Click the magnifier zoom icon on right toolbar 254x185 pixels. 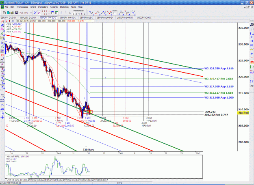[252, 24]
